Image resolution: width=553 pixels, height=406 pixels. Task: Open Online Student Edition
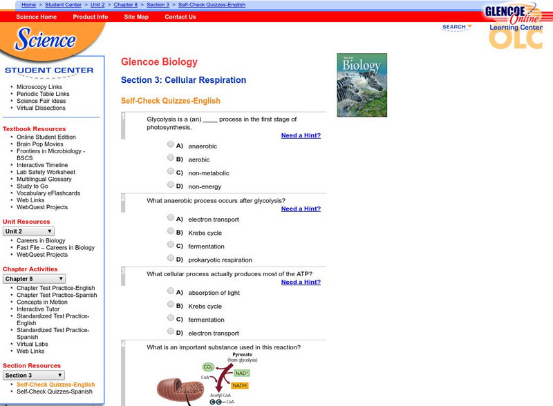coord(46,137)
